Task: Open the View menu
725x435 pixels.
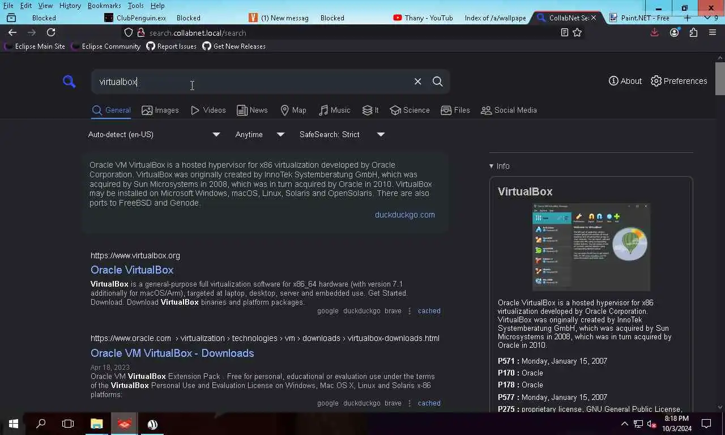Action: (x=45, y=6)
